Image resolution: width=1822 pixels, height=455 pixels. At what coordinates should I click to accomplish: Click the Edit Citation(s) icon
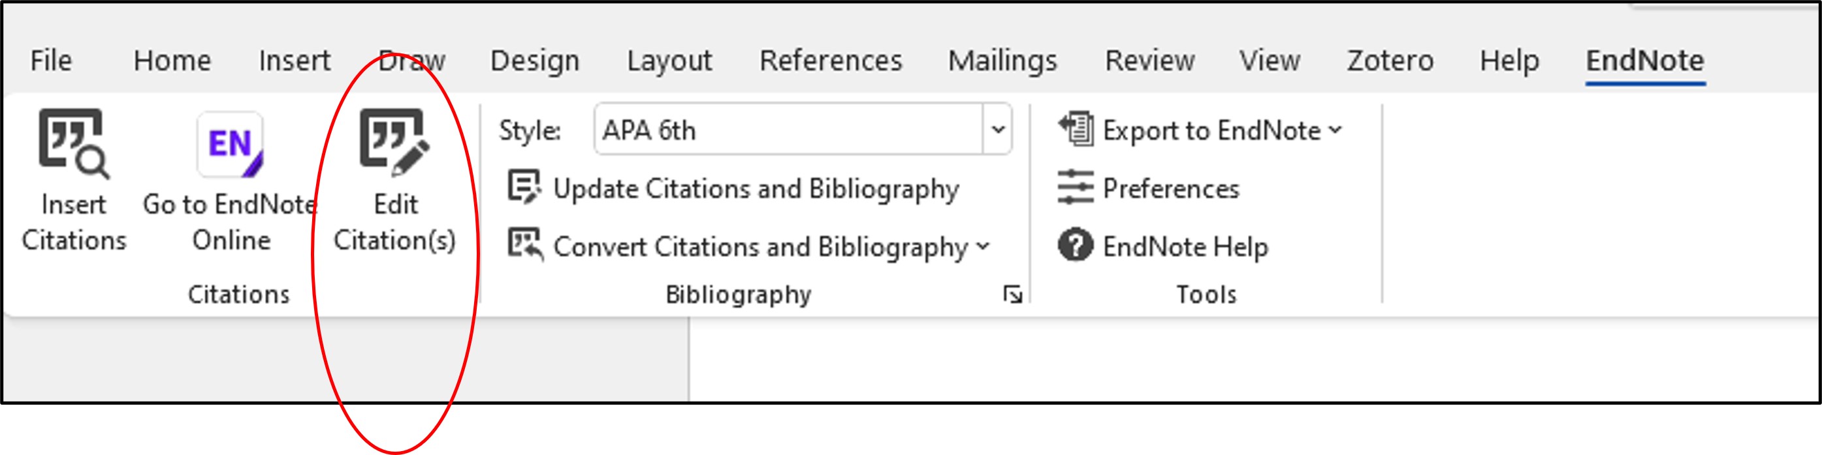394,142
